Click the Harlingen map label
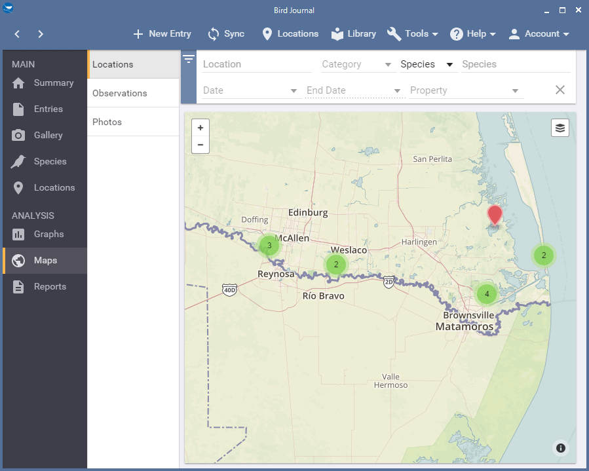This screenshot has height=471, width=589. point(419,242)
